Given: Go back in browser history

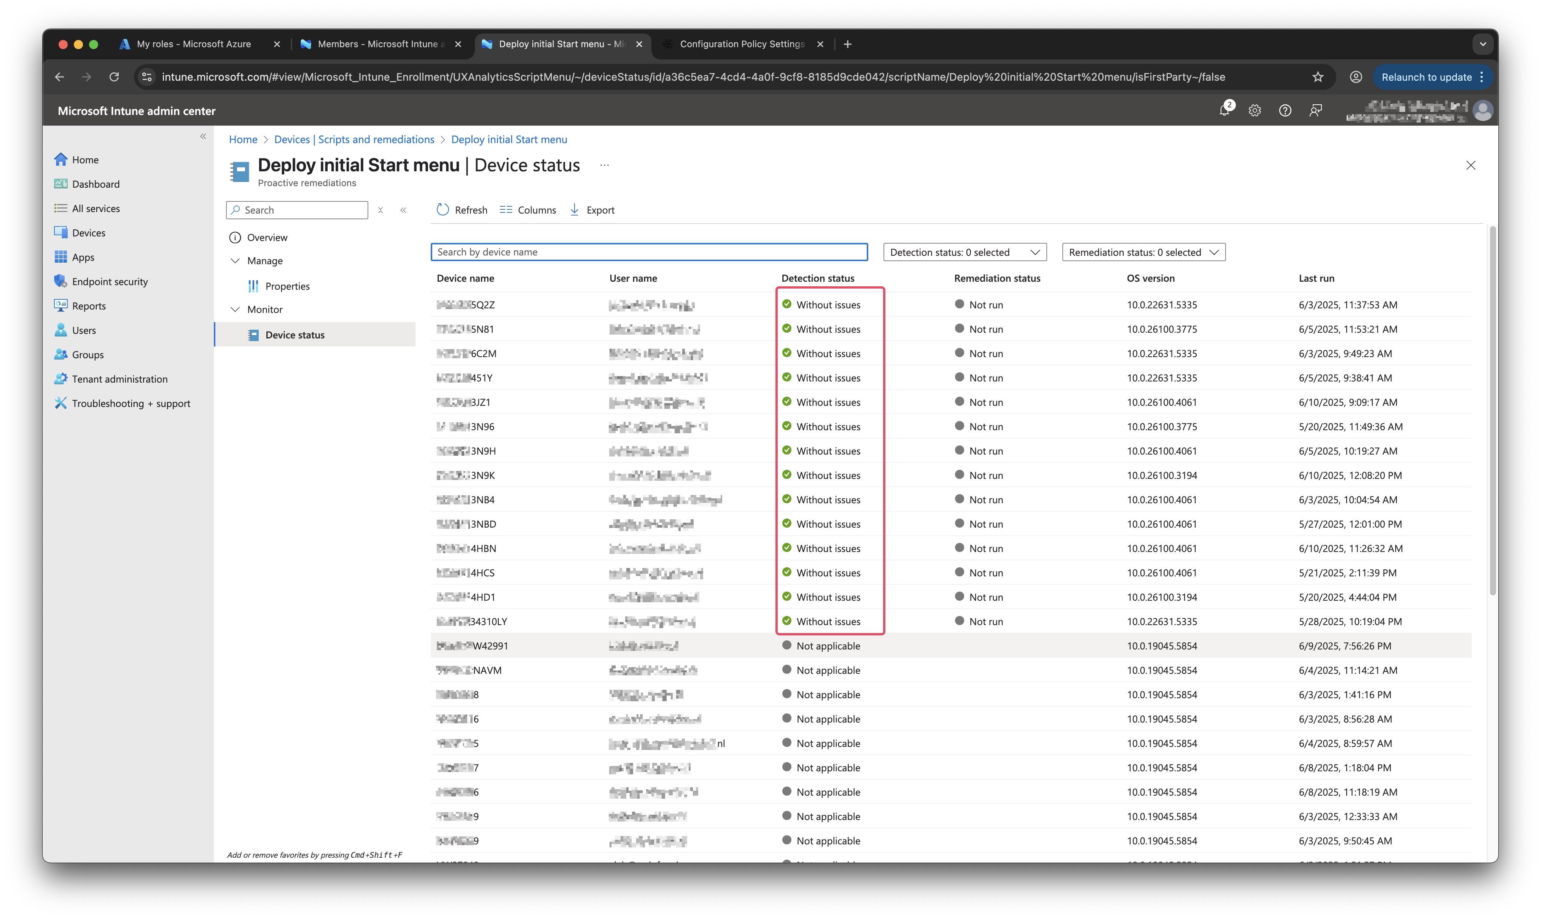Looking at the screenshot, I should [x=59, y=77].
